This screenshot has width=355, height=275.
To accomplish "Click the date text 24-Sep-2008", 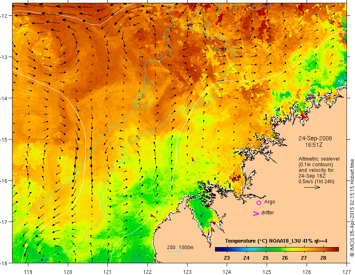I will point(315,138).
